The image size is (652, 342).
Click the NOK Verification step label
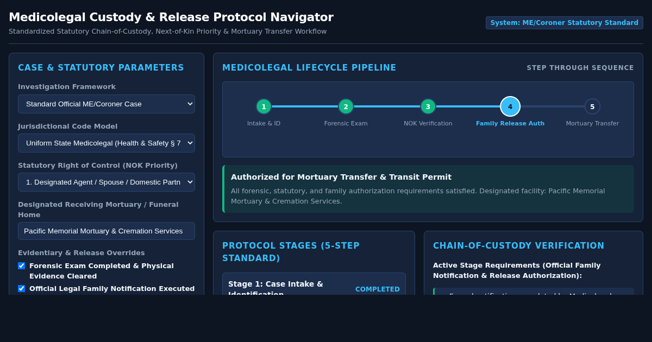coord(428,123)
